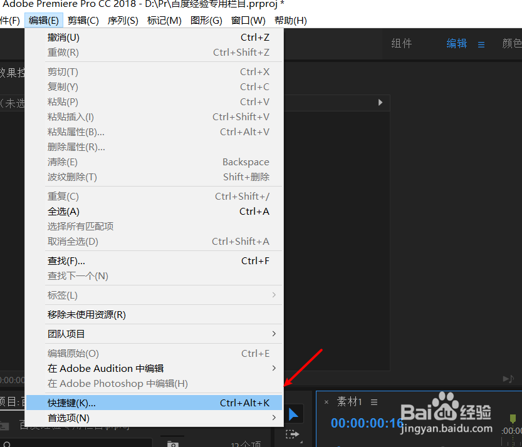
Task: Switch to the 组件 workspace tab
Action: [402, 44]
